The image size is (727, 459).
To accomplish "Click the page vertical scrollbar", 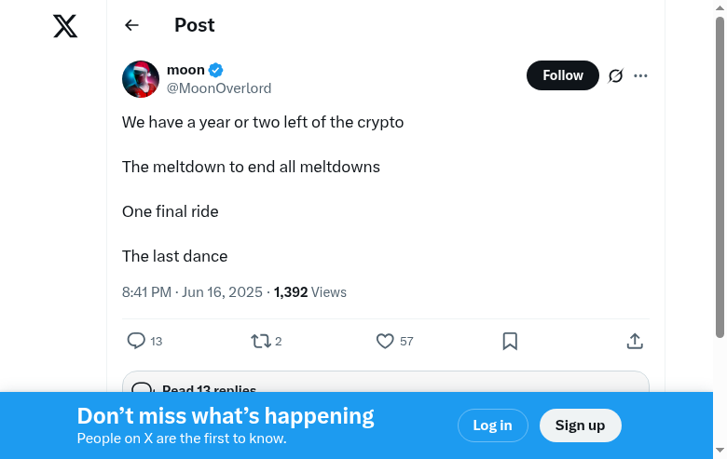I will [720, 177].
